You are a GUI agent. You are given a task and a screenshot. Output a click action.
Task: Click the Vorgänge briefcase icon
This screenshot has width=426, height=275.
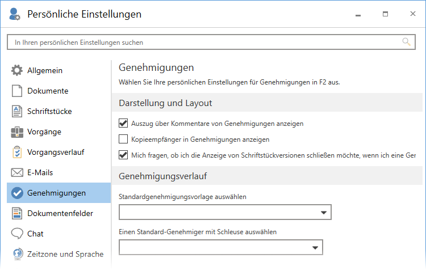click(x=17, y=132)
